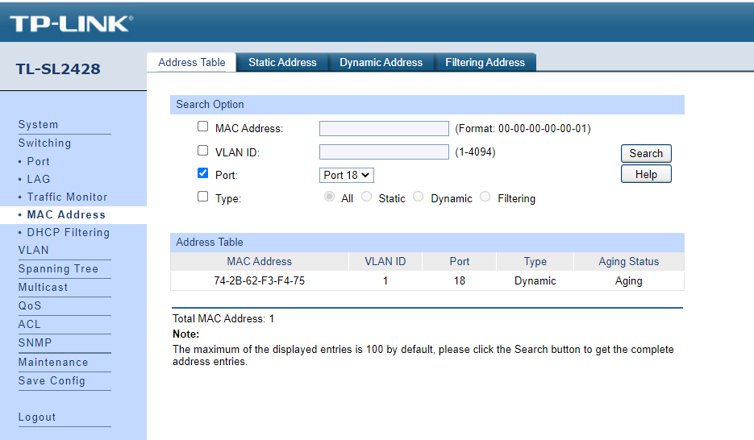Go to the Filtering Address tab
The height and width of the screenshot is (440, 754).
pos(485,62)
